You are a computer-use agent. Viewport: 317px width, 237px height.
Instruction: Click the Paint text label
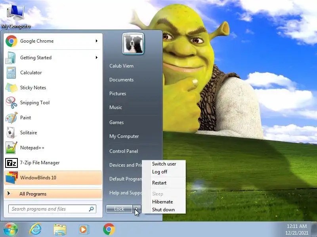point(25,118)
